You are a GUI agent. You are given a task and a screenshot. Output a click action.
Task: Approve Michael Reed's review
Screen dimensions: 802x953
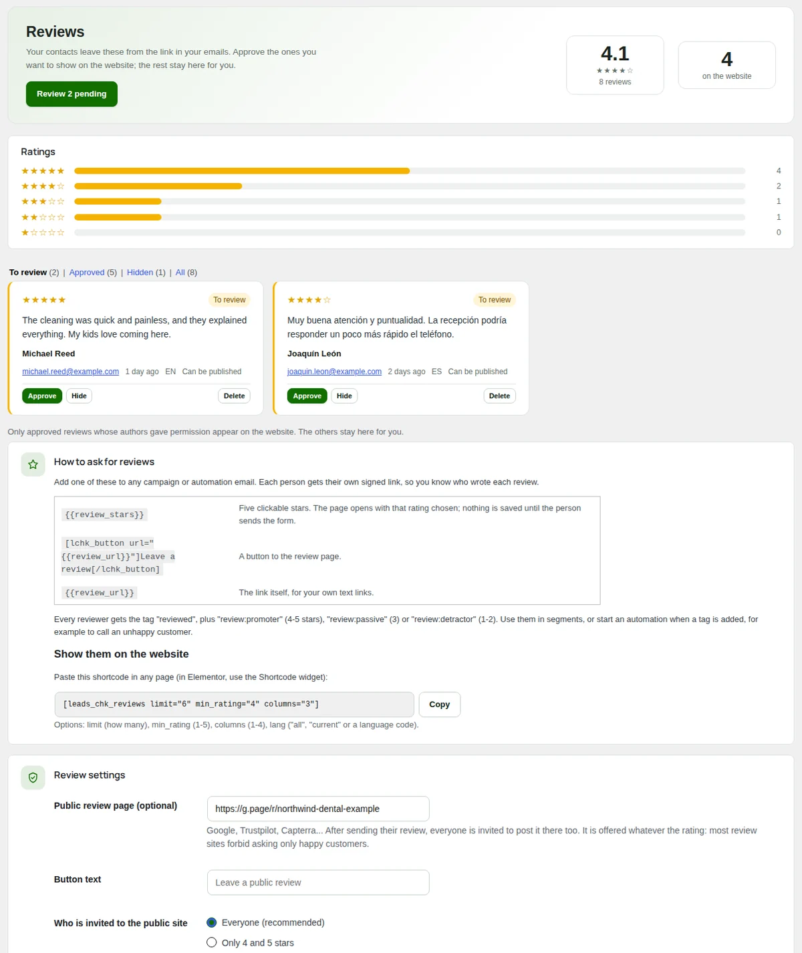pos(42,396)
